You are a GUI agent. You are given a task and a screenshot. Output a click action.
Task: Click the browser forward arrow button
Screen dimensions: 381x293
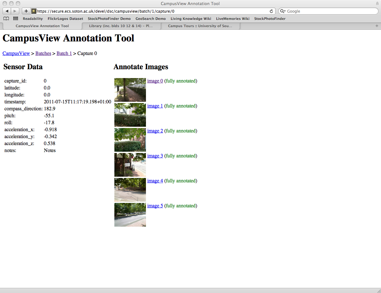[x=15, y=11]
